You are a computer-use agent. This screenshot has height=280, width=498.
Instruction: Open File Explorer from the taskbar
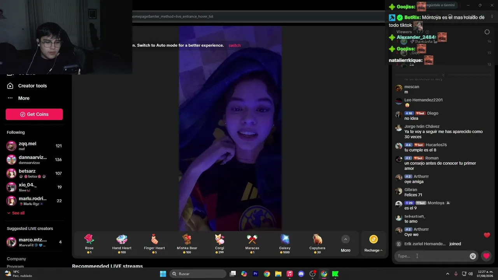(x=278, y=274)
